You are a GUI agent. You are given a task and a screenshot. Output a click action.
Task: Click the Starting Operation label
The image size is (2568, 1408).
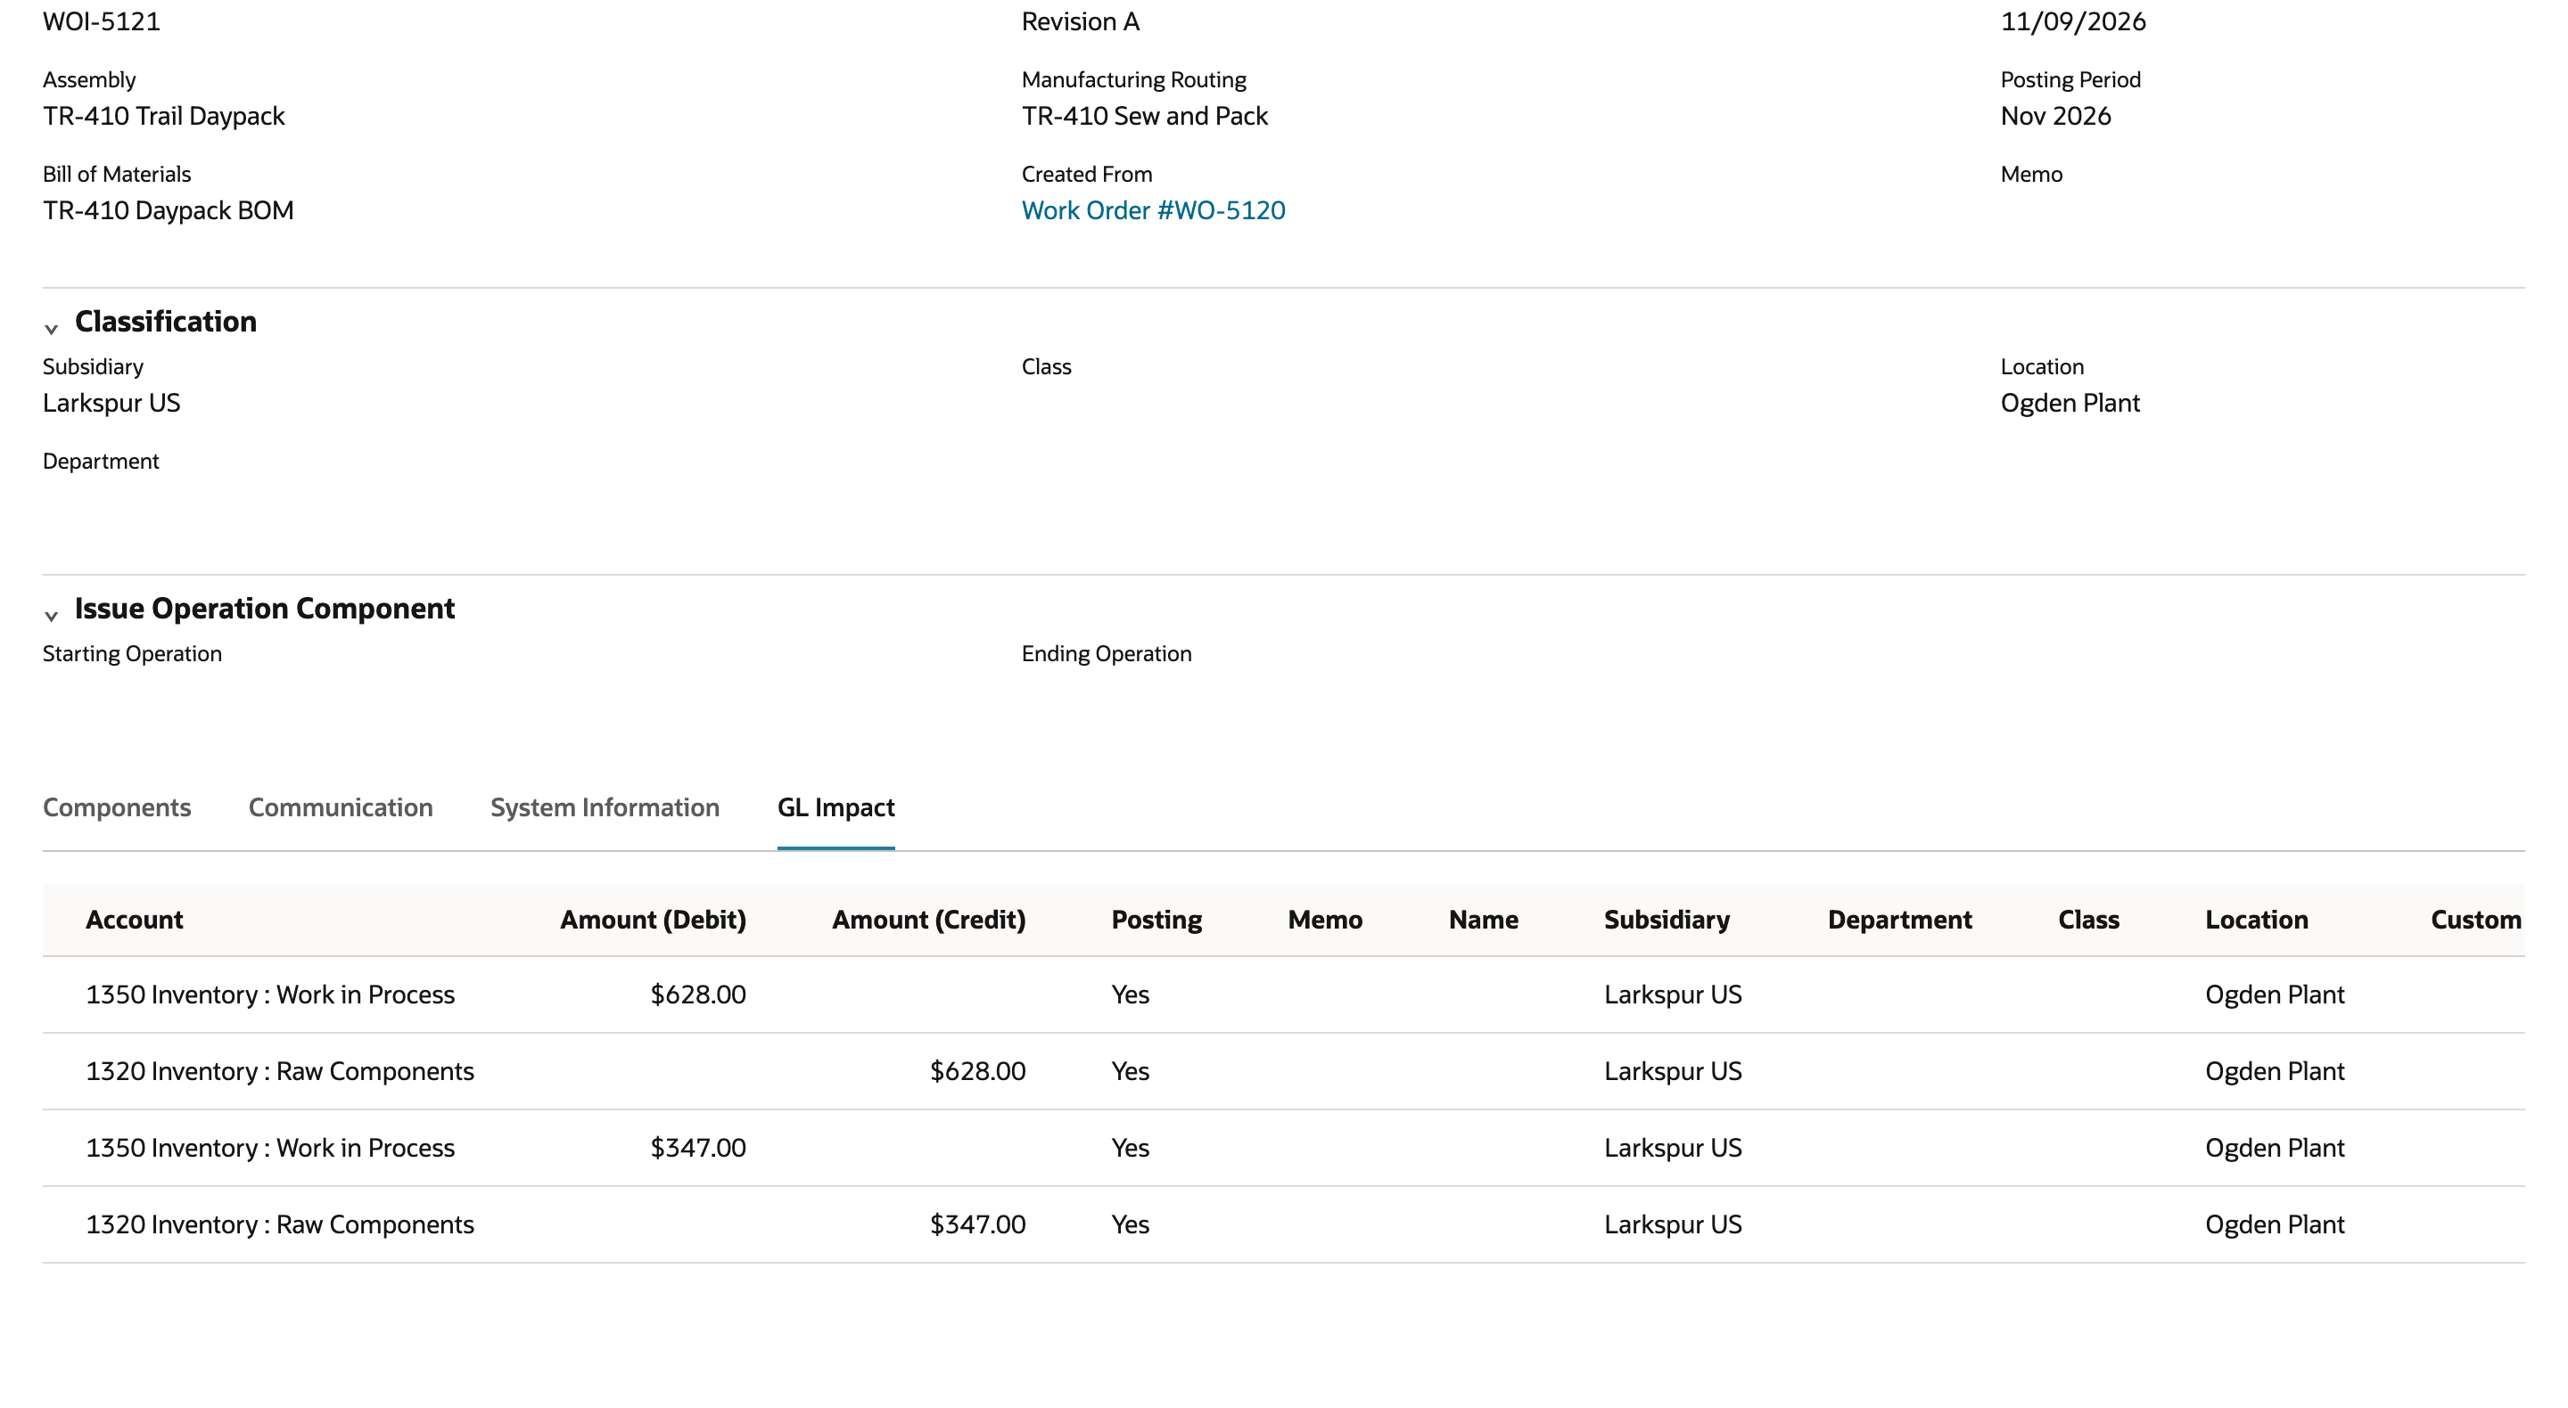[x=133, y=654]
